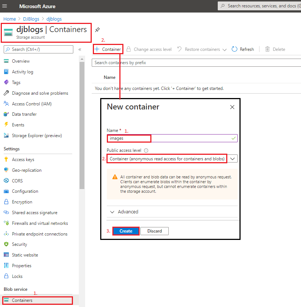Click the Geo-replication globe icon
The height and width of the screenshot is (307, 301).
(6, 170)
